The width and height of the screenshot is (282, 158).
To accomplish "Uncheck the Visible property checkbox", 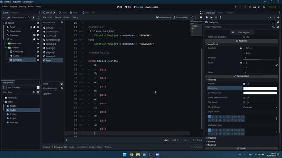I will [244, 84].
